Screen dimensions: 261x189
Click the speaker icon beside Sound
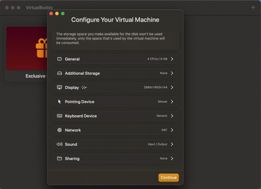pos(59,144)
